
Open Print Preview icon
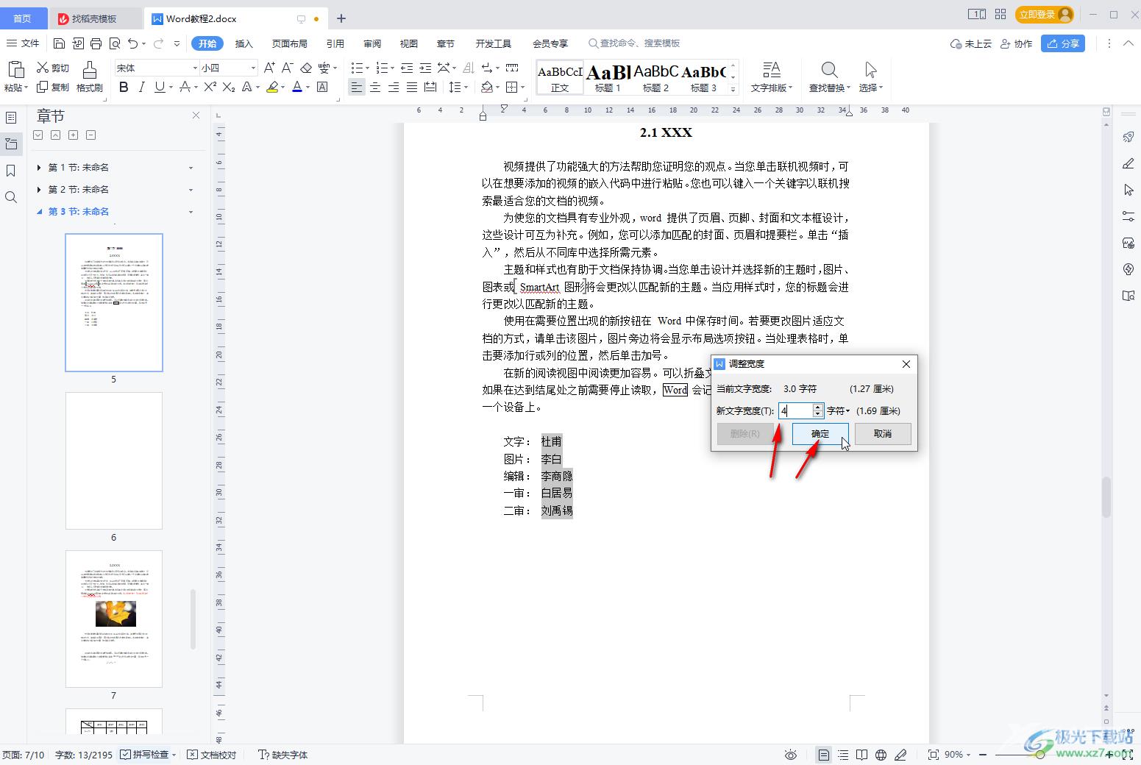point(114,43)
